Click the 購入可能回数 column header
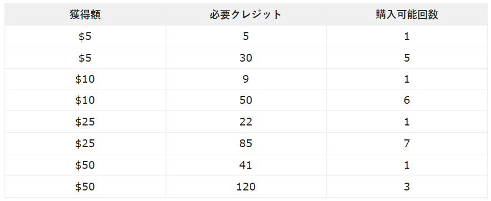Viewport: 491px width, 201px height. (x=407, y=15)
